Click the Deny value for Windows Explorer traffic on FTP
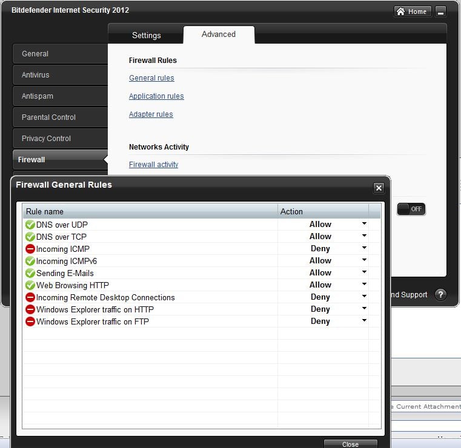 click(x=320, y=321)
